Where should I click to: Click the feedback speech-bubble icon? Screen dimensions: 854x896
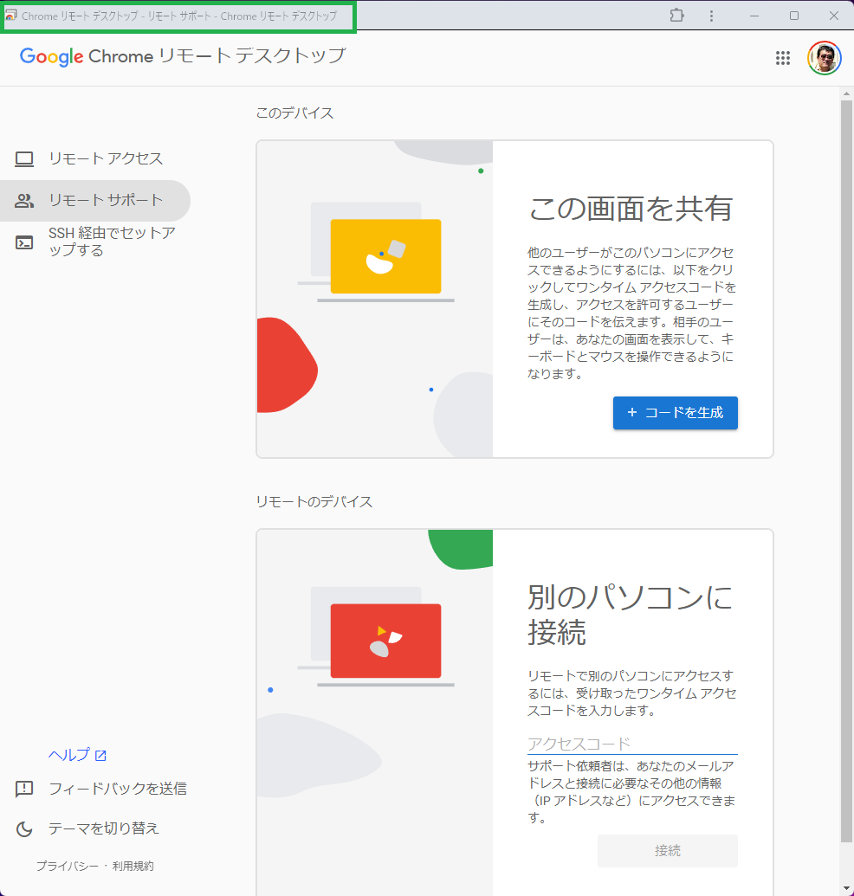click(x=24, y=789)
